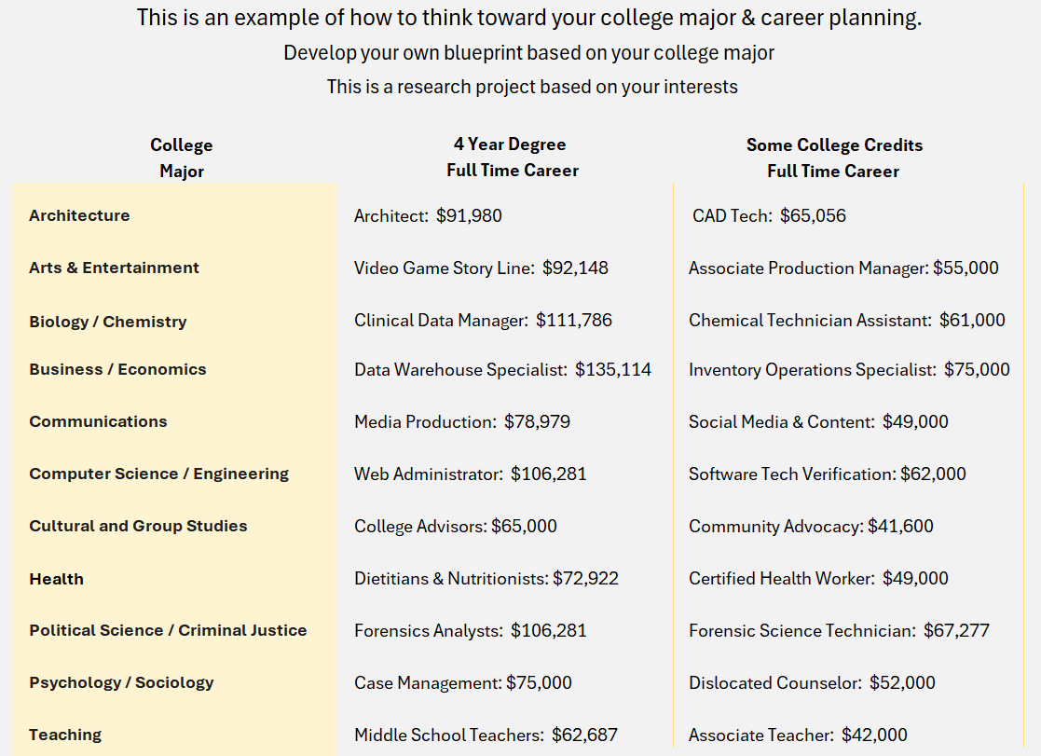Select Dietitians & Nutritionists salary entry

[486, 578]
